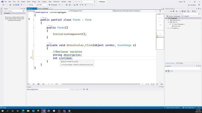Open the Debug menu
Image resolution: width=202 pixels, height=113 pixels.
pyautogui.click(x=34, y=2)
